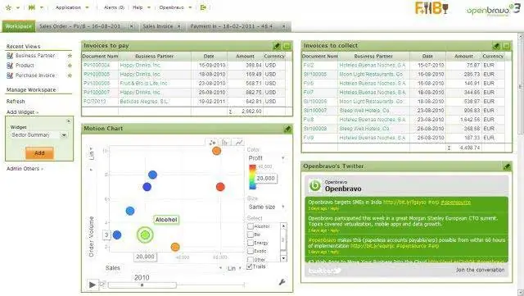Click Invoices to pay widget menu icon
Screen dimensions: 524x296
point(287,46)
